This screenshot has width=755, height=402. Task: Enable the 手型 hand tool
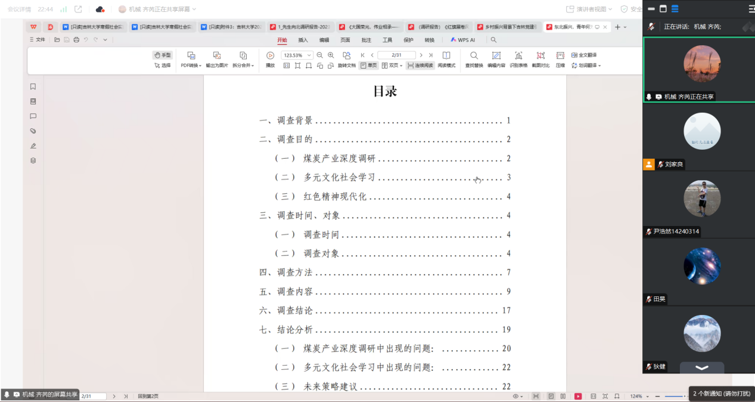[162, 55]
